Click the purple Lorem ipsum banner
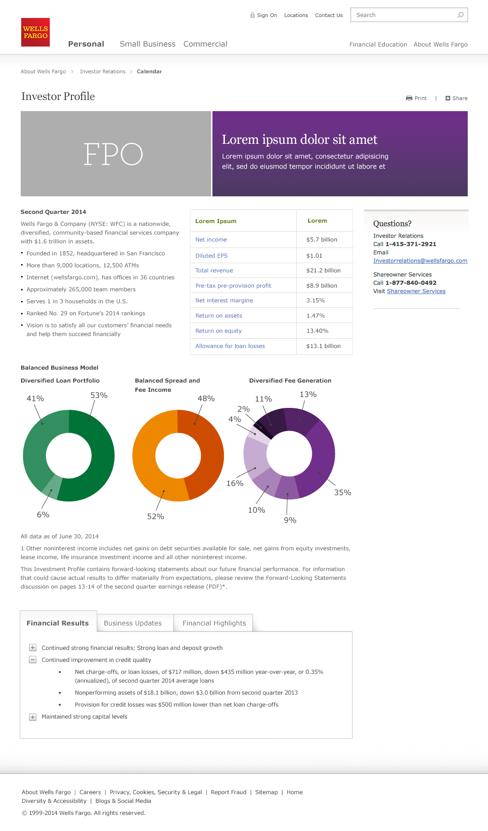The height and width of the screenshot is (831, 488). (340, 153)
